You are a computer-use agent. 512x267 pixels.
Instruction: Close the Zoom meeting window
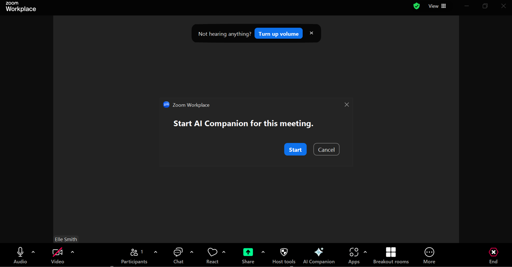coord(504,6)
